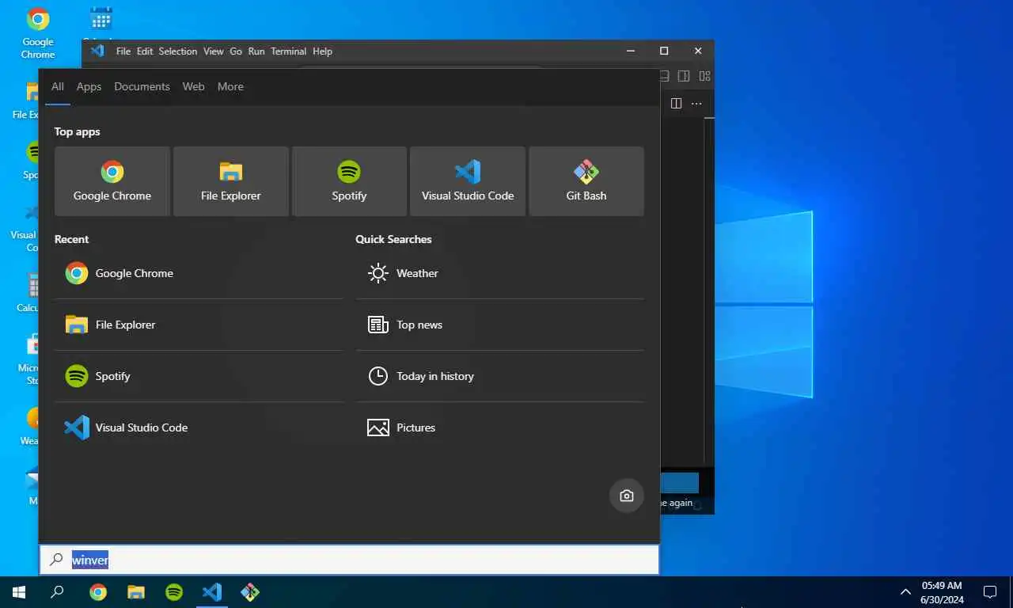Open File Explorer from the Recent list

[199, 325]
